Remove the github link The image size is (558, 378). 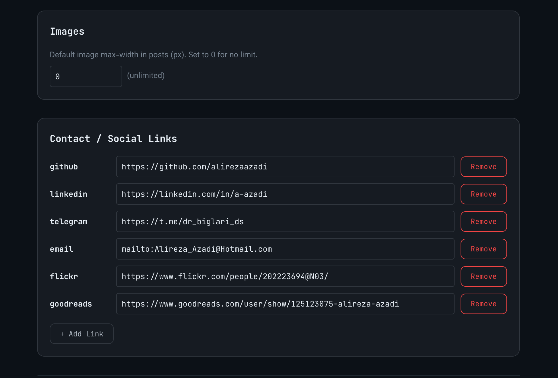coord(483,167)
